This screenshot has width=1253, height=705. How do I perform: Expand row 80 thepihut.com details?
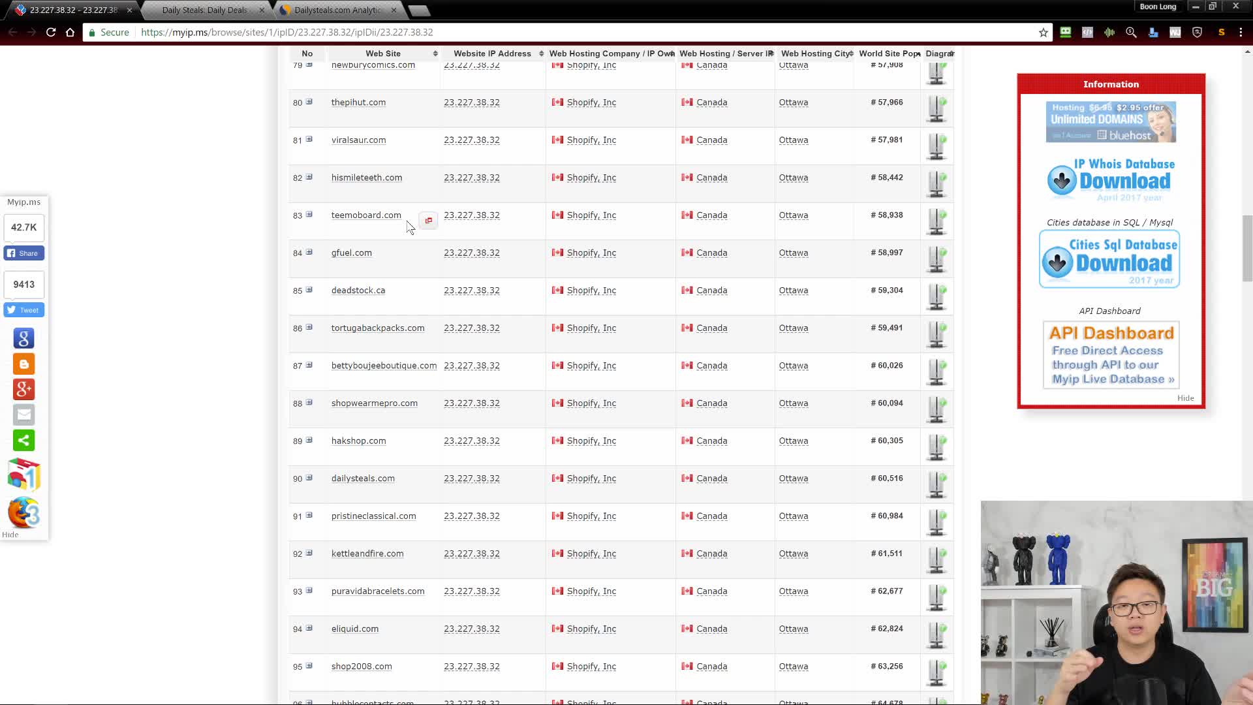pyautogui.click(x=309, y=102)
